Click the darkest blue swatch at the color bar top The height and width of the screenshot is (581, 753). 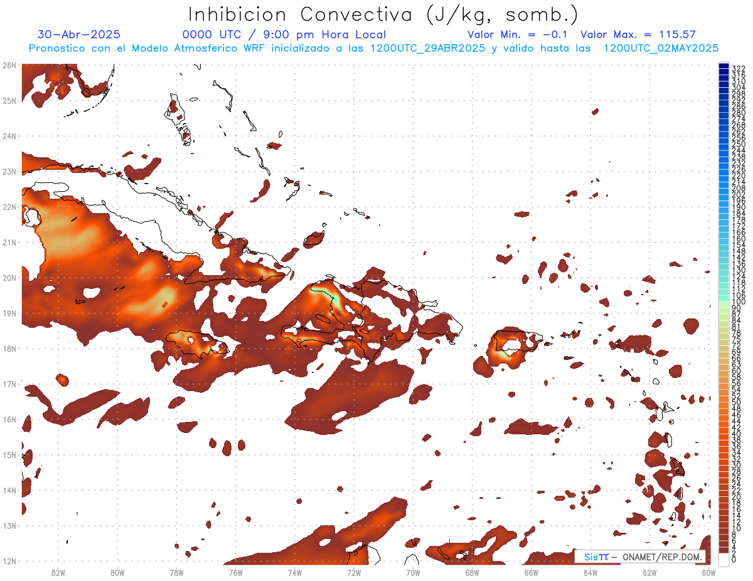pyautogui.click(x=724, y=66)
